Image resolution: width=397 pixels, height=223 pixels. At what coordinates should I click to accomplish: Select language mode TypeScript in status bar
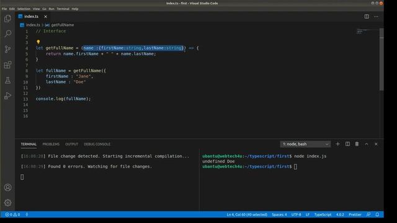coord(323,214)
